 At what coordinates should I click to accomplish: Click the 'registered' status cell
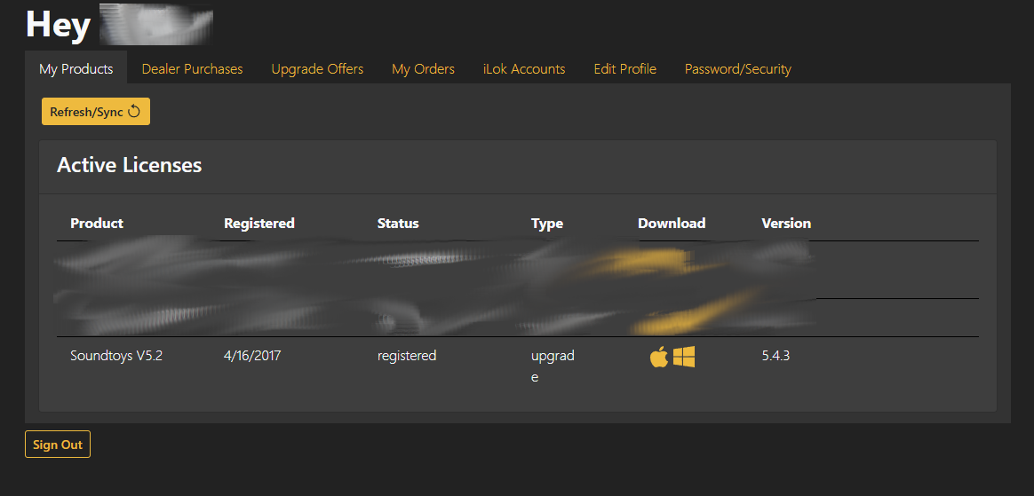click(x=407, y=356)
